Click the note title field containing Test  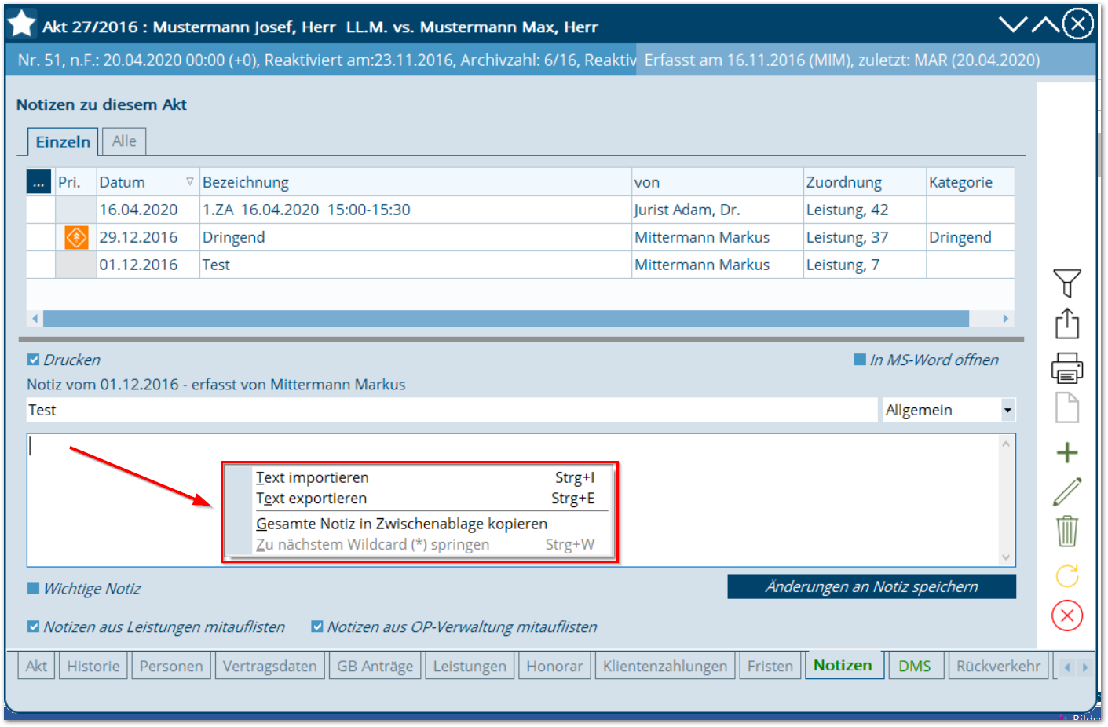tap(452, 410)
